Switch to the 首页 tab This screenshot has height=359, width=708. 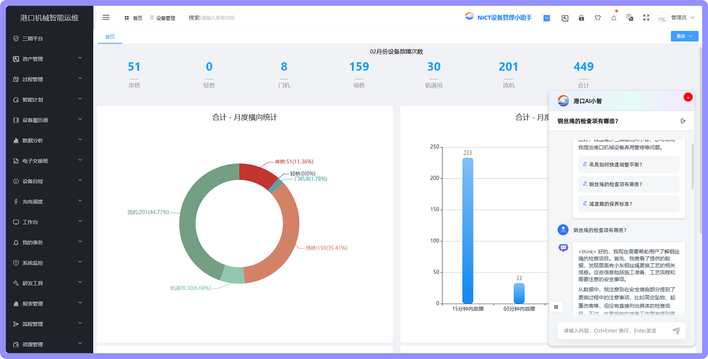click(x=110, y=37)
